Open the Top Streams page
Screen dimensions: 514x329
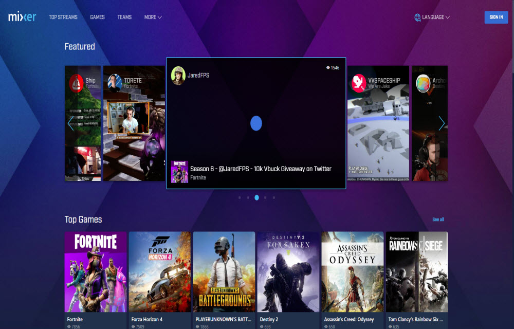[x=63, y=17]
